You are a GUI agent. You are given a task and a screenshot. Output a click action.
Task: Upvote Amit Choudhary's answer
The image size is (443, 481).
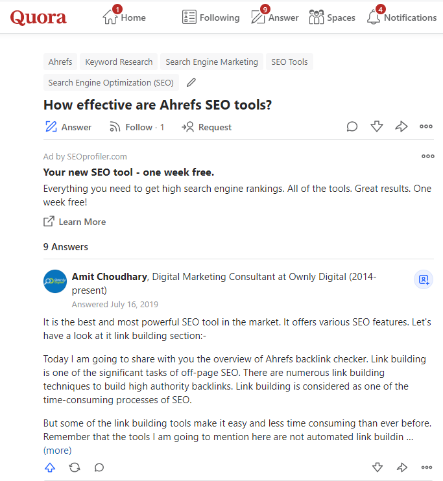pos(50,467)
